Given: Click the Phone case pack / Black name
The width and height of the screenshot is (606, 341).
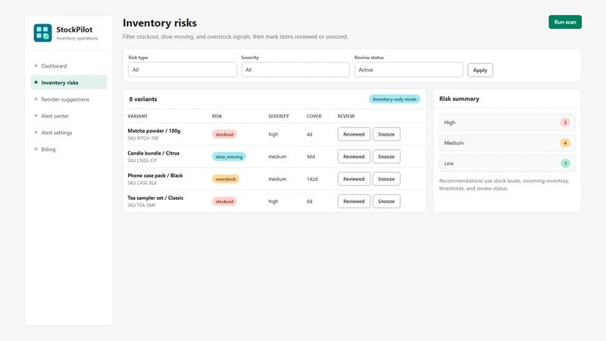Looking at the screenshot, I should point(155,176).
